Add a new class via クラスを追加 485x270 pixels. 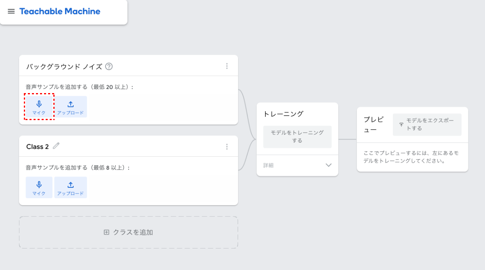coord(128,232)
